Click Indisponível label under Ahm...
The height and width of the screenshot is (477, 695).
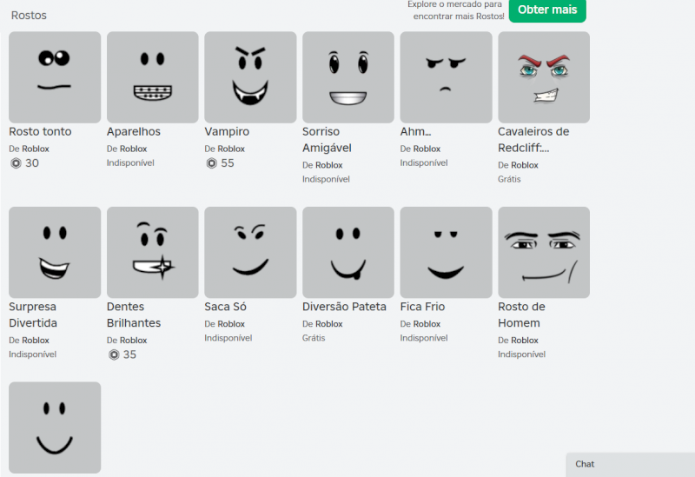(424, 163)
